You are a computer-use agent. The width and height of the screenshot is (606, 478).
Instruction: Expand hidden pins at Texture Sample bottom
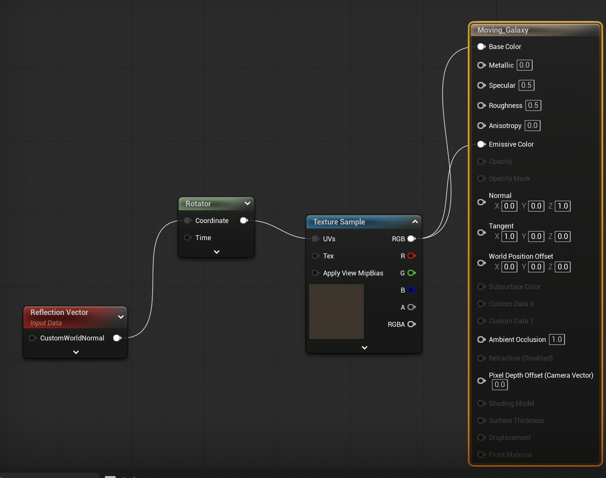click(364, 348)
